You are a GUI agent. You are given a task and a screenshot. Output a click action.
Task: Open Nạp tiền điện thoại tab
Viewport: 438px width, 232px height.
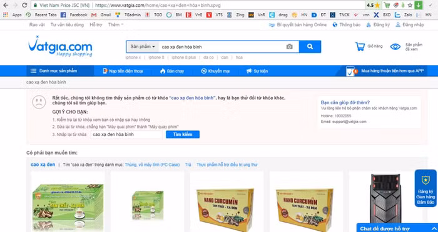(x=123, y=71)
